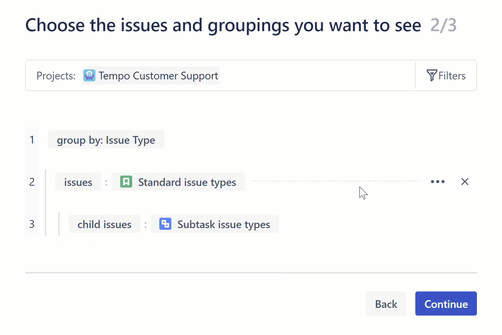502x335 pixels.
Task: Click the 'Subtask issue types' text label
Action: click(224, 224)
